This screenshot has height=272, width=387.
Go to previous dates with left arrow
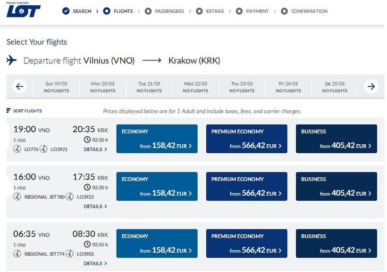pos(20,87)
